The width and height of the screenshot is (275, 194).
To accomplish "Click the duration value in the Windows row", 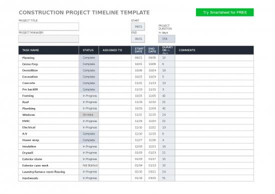I will [166, 114].
